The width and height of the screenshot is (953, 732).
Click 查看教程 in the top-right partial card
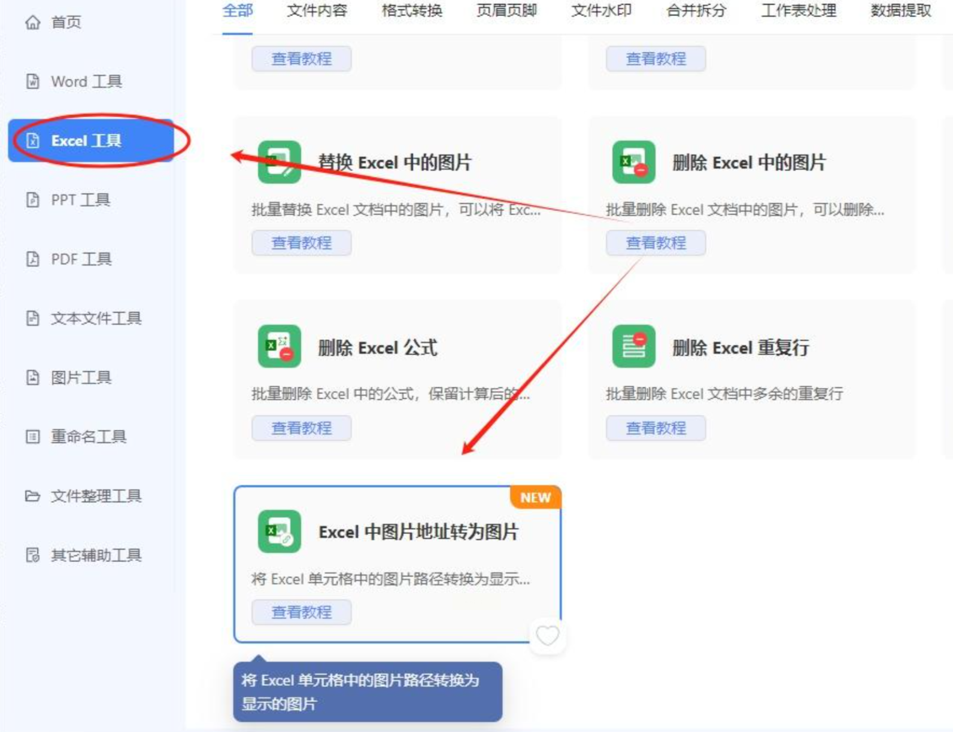(656, 59)
